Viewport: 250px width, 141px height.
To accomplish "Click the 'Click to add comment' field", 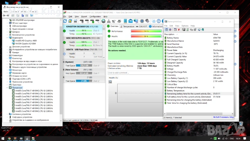I will click(135, 73).
